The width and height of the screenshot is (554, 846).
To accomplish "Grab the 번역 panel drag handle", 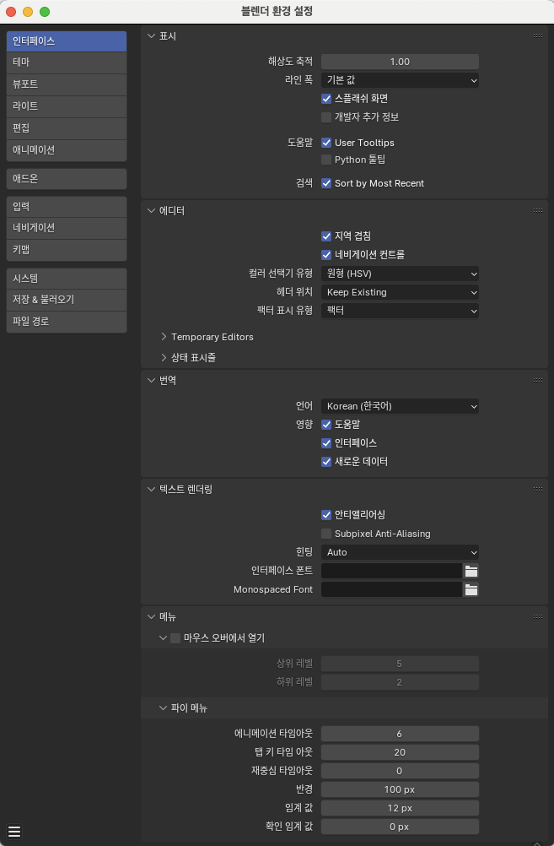I will (537, 380).
